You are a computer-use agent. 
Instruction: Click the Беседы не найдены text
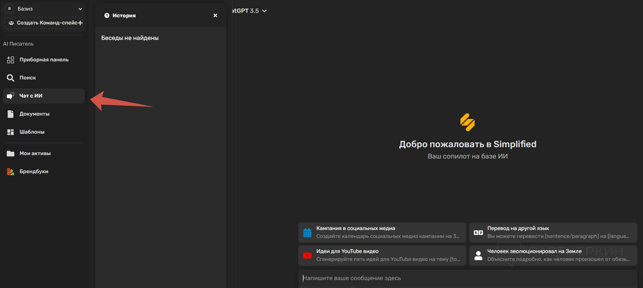[130, 38]
